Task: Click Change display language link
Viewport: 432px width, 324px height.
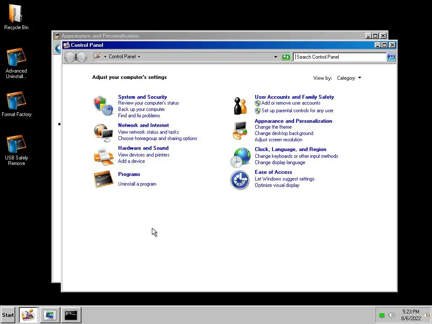Action: (x=280, y=162)
